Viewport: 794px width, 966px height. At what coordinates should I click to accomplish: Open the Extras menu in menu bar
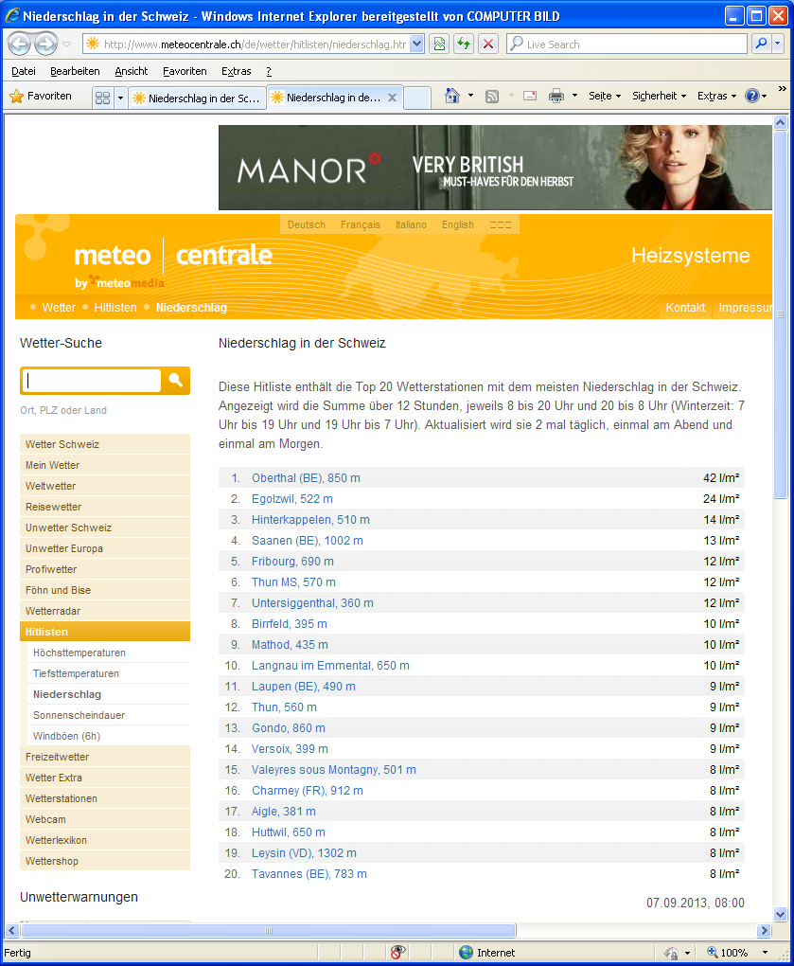point(237,71)
